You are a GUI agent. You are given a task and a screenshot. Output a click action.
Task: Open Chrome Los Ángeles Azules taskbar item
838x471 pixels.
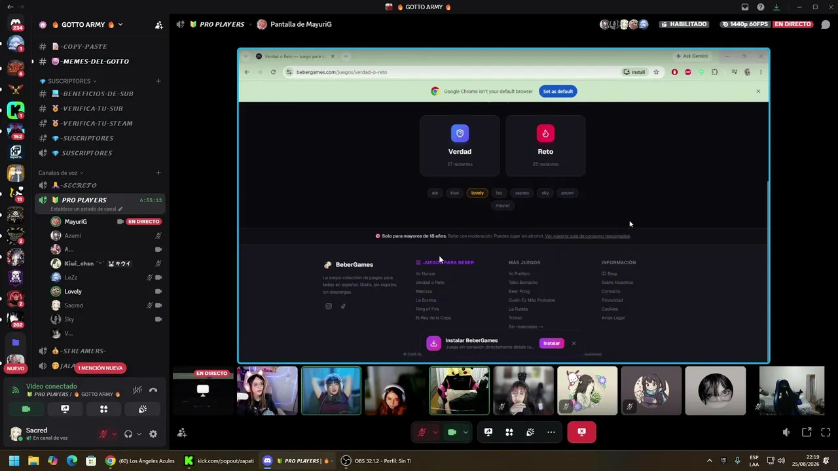click(x=141, y=461)
